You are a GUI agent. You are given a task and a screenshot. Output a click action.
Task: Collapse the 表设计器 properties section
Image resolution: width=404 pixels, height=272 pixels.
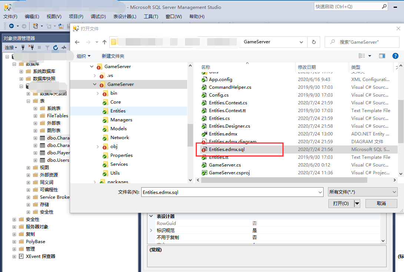151,216
